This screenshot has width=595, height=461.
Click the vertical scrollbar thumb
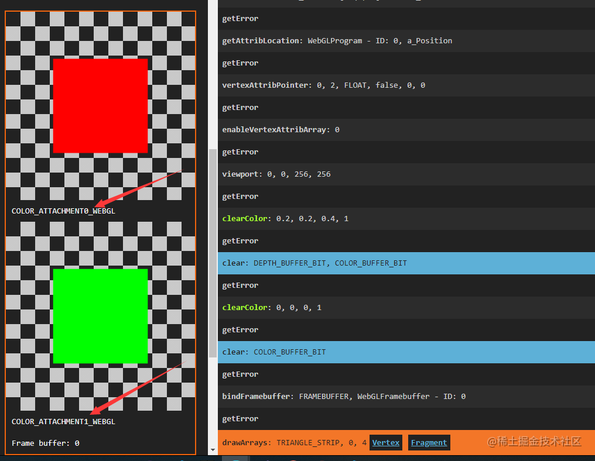[213, 253]
